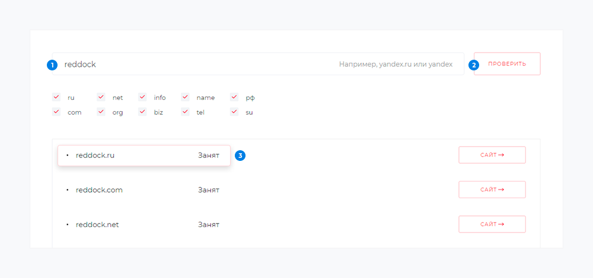
Task: Click the blue step 2 marker
Action: pos(474,65)
